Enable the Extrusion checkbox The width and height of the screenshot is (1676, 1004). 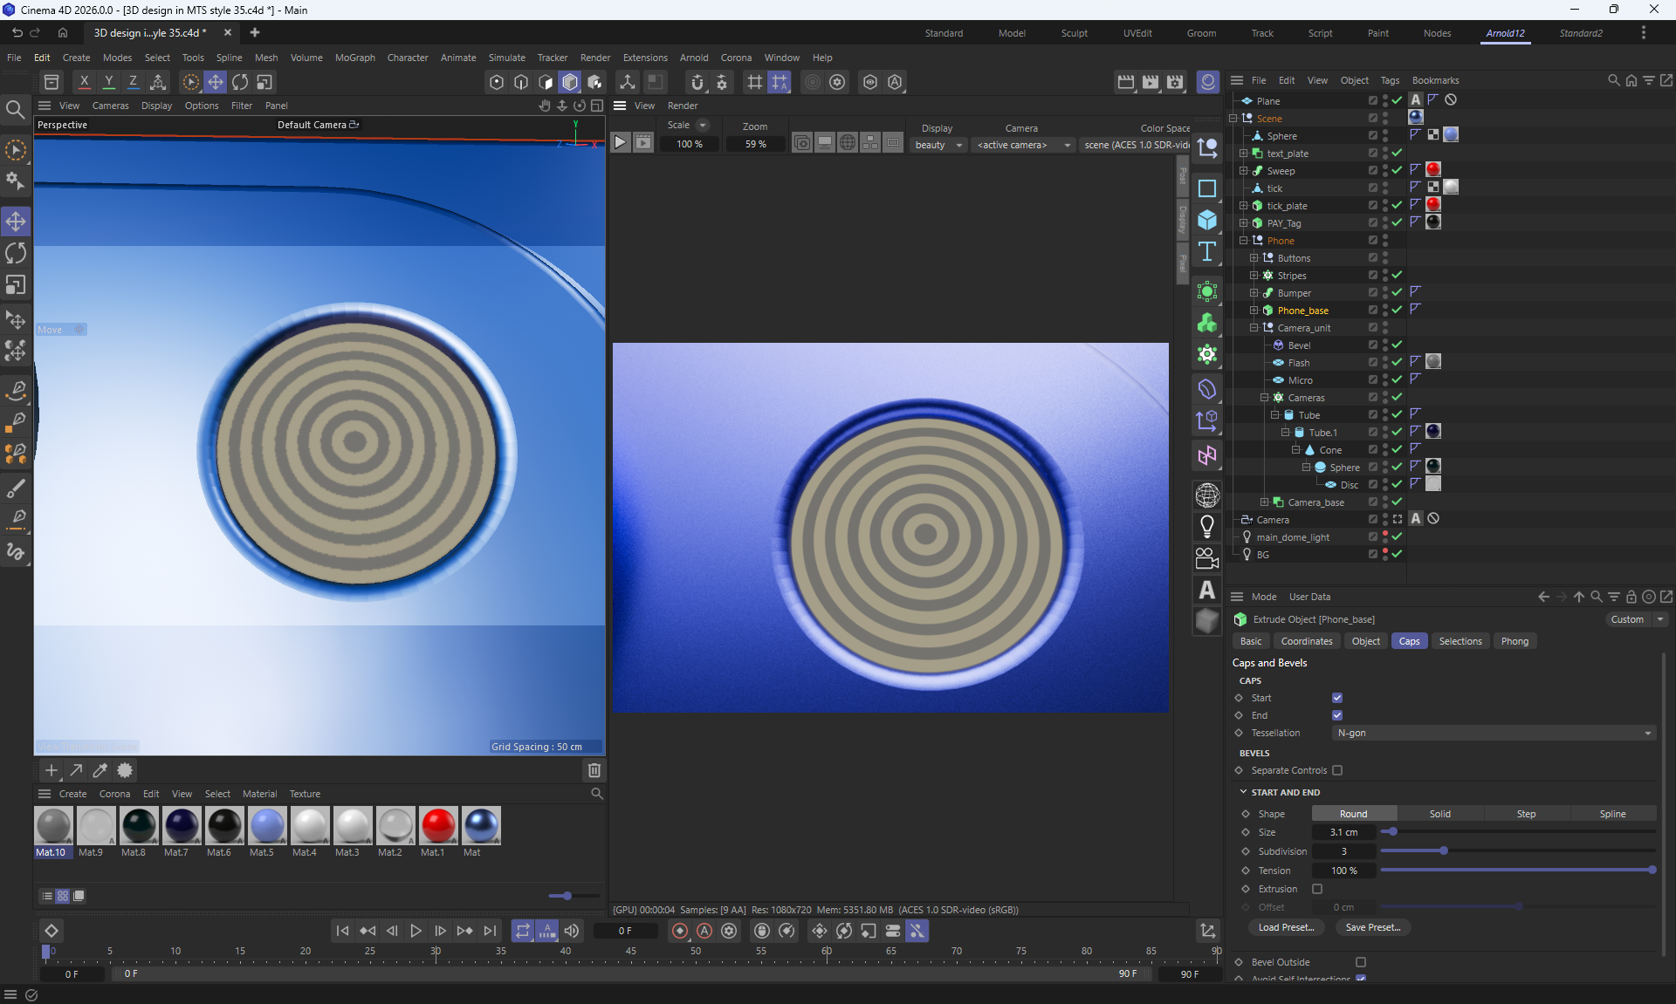1317,889
